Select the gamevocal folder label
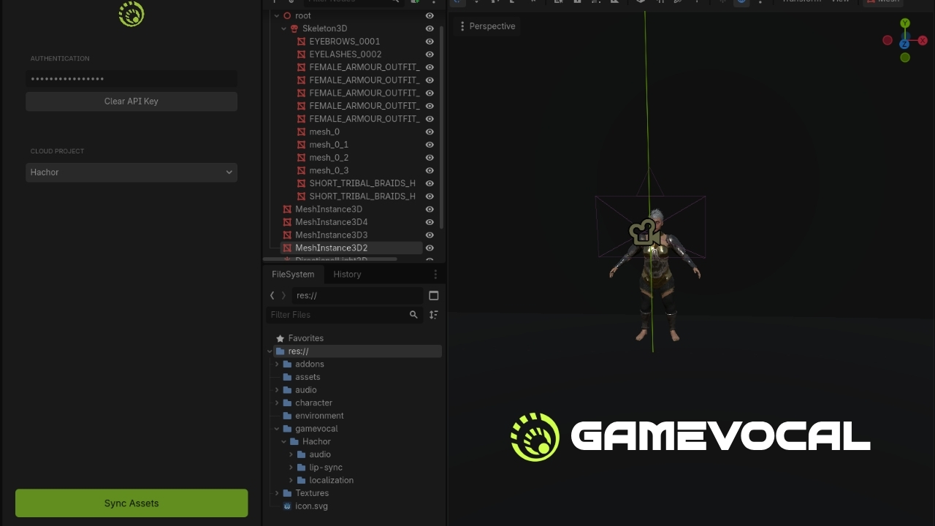This screenshot has width=935, height=526. [316, 429]
